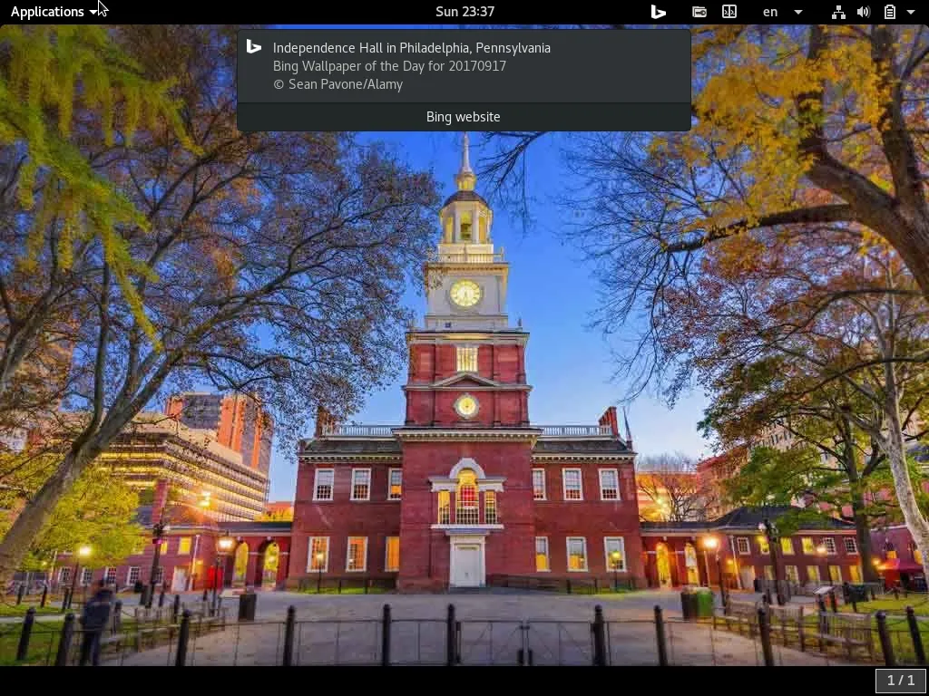Click the volume speaker icon
This screenshot has height=696, width=929.
[x=864, y=12]
